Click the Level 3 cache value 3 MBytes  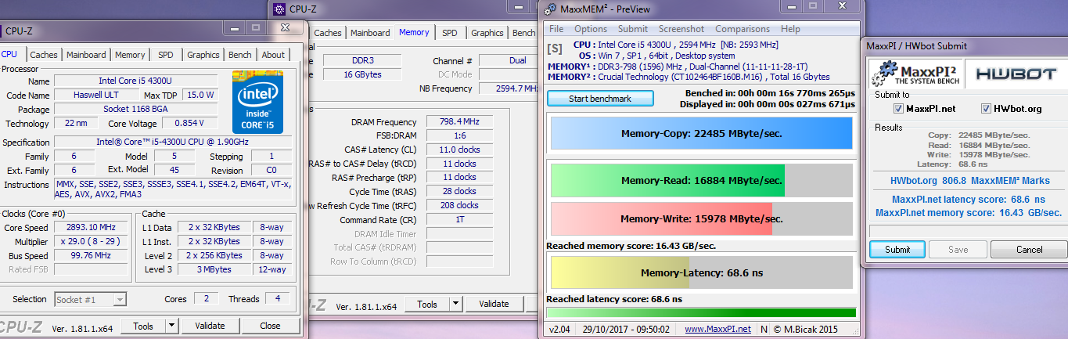click(x=215, y=269)
